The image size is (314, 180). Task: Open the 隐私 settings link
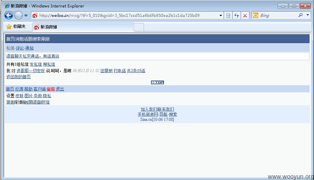(x=47, y=96)
